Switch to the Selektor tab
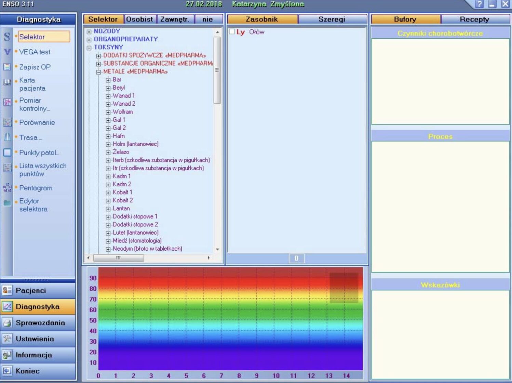 click(103, 19)
